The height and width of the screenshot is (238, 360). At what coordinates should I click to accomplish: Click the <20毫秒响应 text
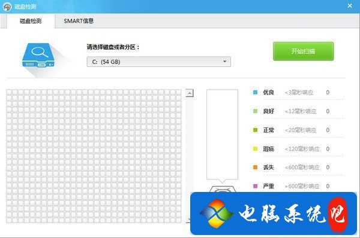[301, 130]
